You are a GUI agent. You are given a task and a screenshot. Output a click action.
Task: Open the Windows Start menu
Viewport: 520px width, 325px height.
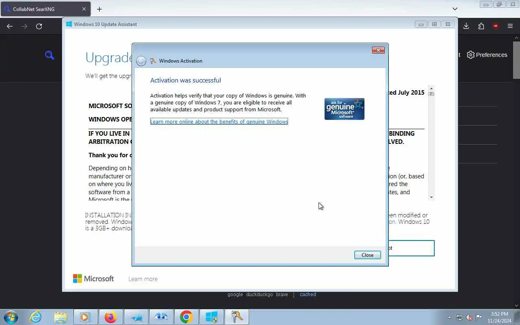point(11,317)
